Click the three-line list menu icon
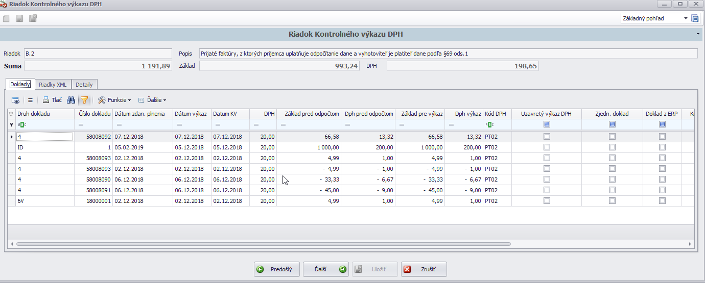 [x=30, y=100]
